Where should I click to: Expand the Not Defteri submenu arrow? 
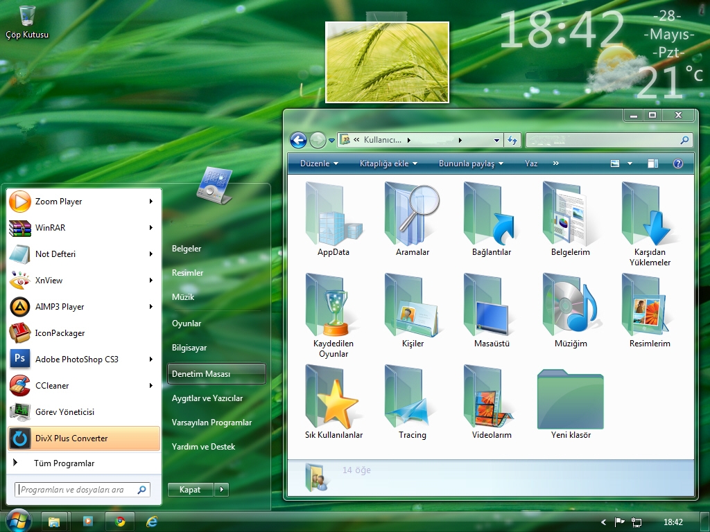[150, 254]
